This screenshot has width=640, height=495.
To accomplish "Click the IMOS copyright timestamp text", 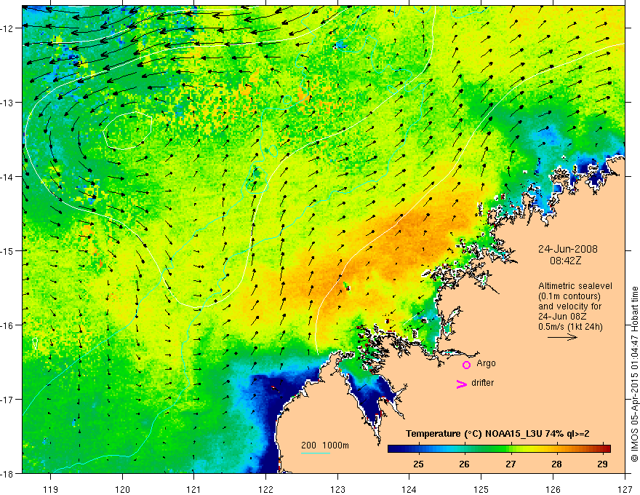I will [x=635, y=374].
